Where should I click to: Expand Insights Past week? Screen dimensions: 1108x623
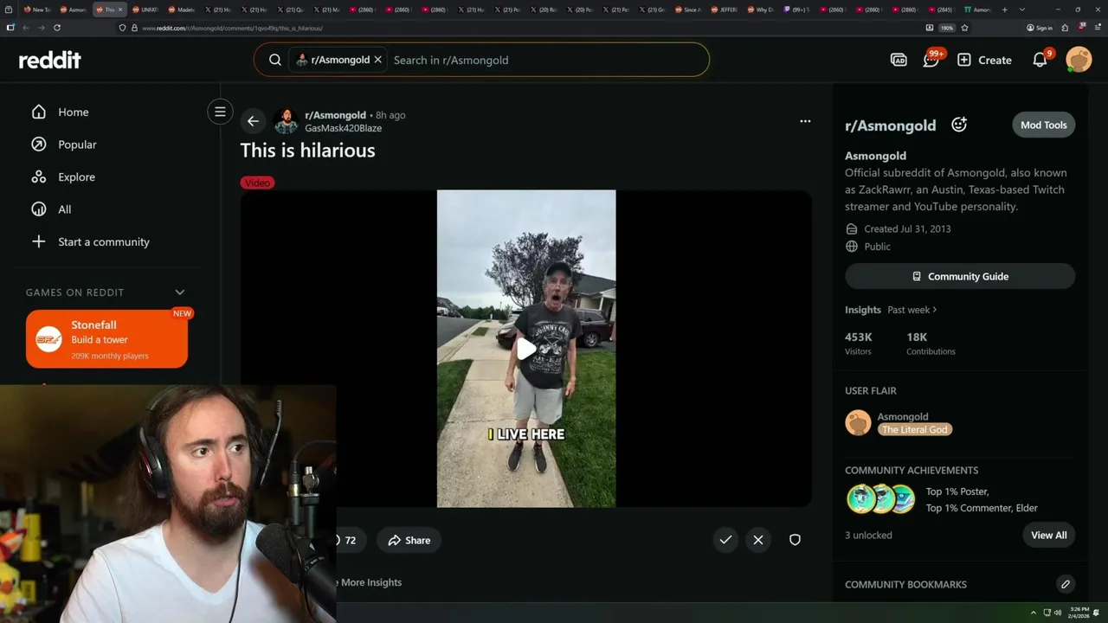coord(912,310)
